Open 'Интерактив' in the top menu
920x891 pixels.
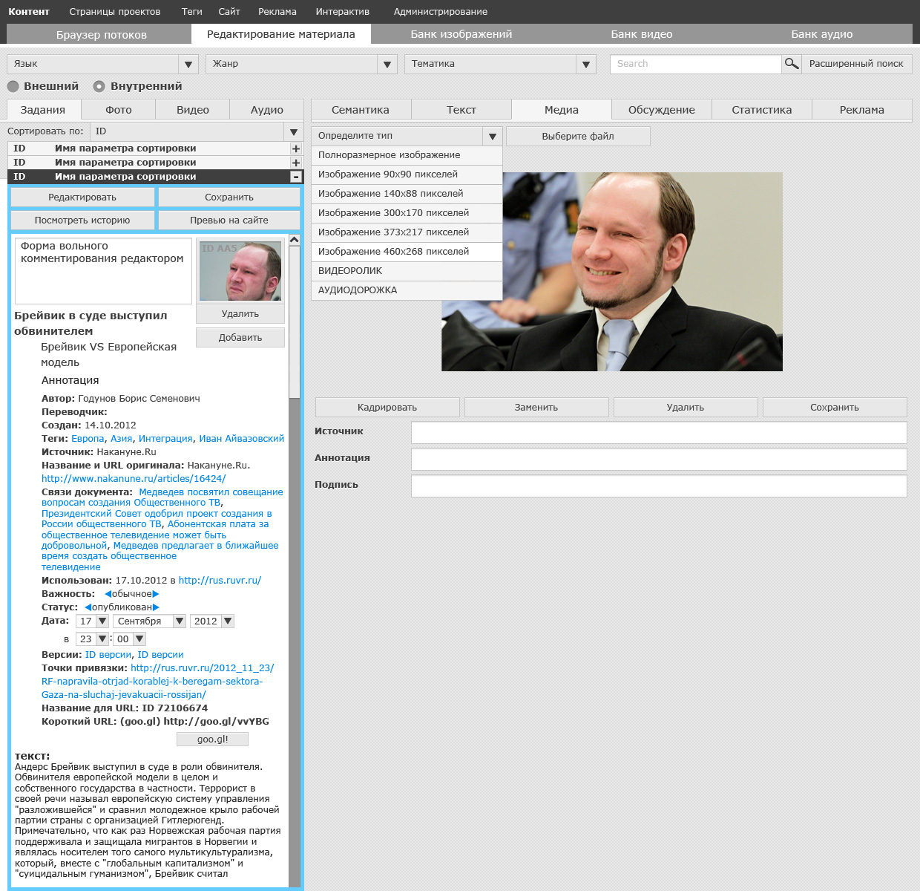[343, 12]
